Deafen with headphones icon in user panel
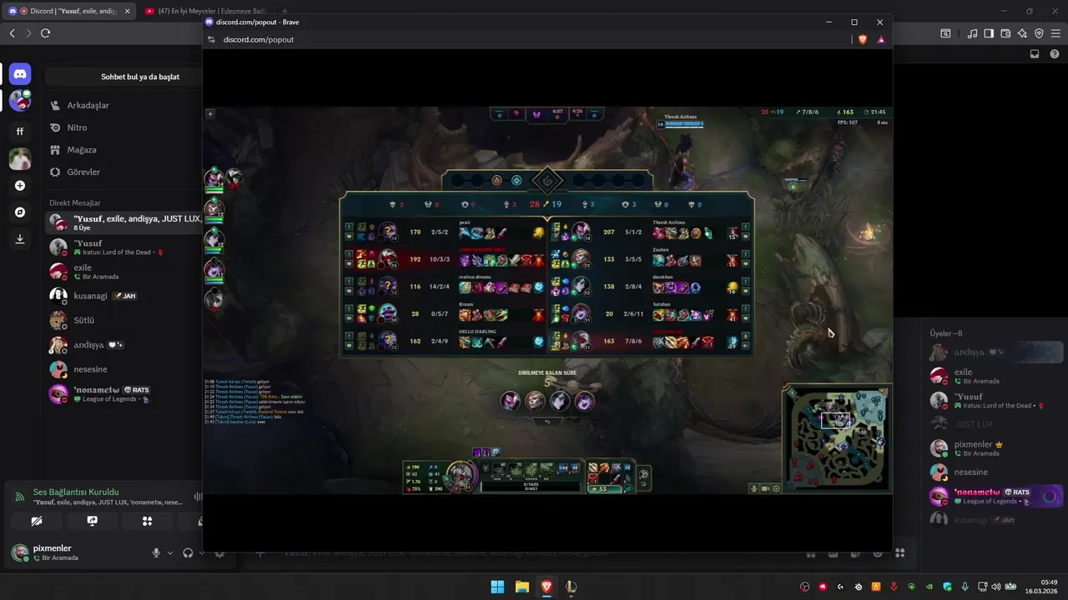This screenshot has height=600, width=1068. tap(188, 552)
